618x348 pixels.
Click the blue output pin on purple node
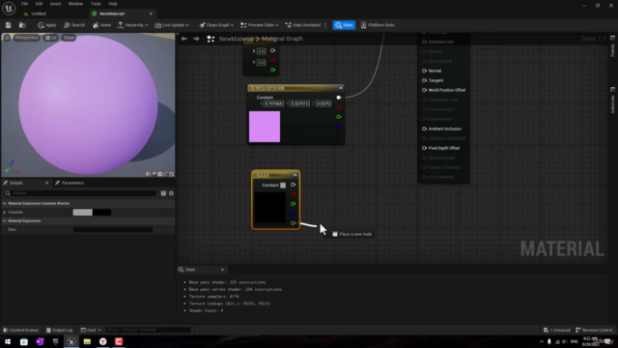[x=339, y=127]
